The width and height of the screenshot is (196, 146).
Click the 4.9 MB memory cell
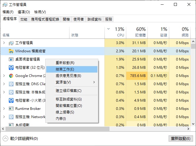[137, 100]
